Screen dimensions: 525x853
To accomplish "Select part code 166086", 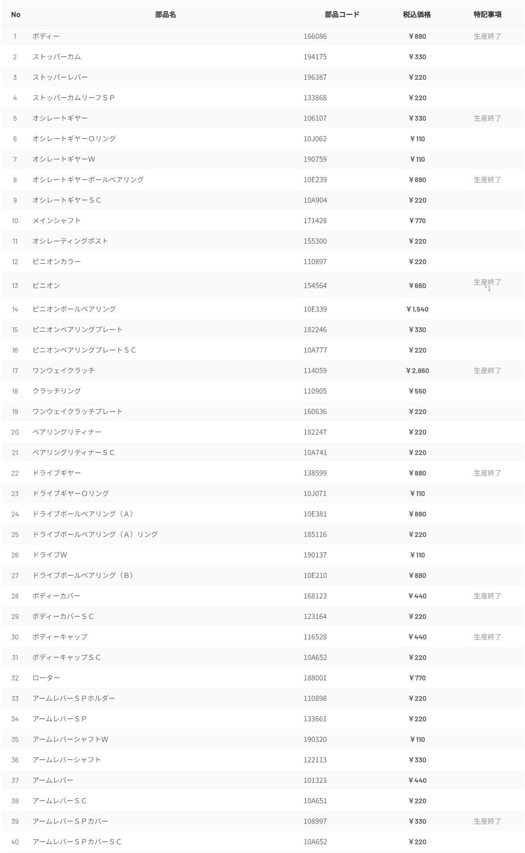I will (x=315, y=36).
